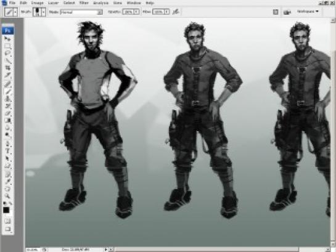Select the Zoom tool
The width and height of the screenshot is (336, 252).
point(7,196)
